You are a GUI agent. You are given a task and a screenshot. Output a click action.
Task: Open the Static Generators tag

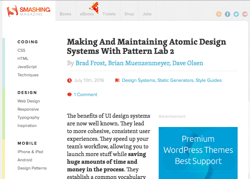pyautogui.click(x=175, y=80)
